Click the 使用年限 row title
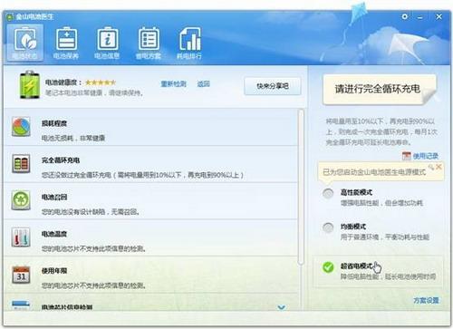The height and width of the screenshot is (329, 453). pos(54,271)
